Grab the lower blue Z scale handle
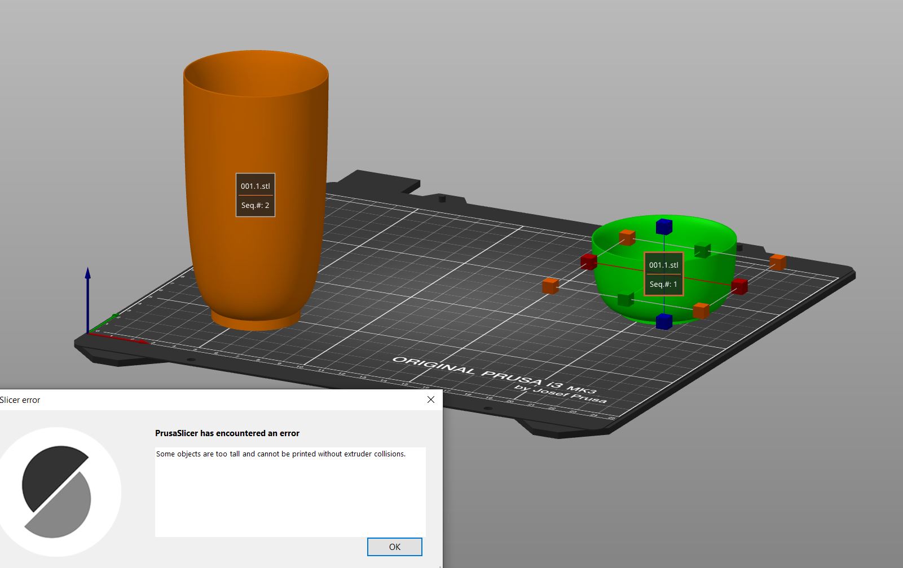The height and width of the screenshot is (568, 903). [664, 321]
